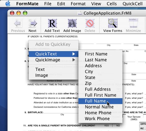Viewport: 146px width, 131px height.
Task: Click the Next arrow toolbar icon
Action: click(x=33, y=23)
